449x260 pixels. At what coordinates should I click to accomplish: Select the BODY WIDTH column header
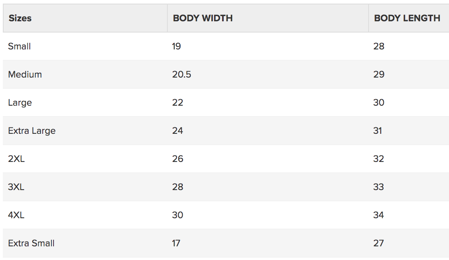pos(203,18)
